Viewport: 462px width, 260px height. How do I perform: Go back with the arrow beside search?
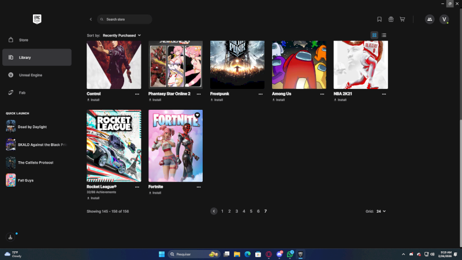pos(91,20)
